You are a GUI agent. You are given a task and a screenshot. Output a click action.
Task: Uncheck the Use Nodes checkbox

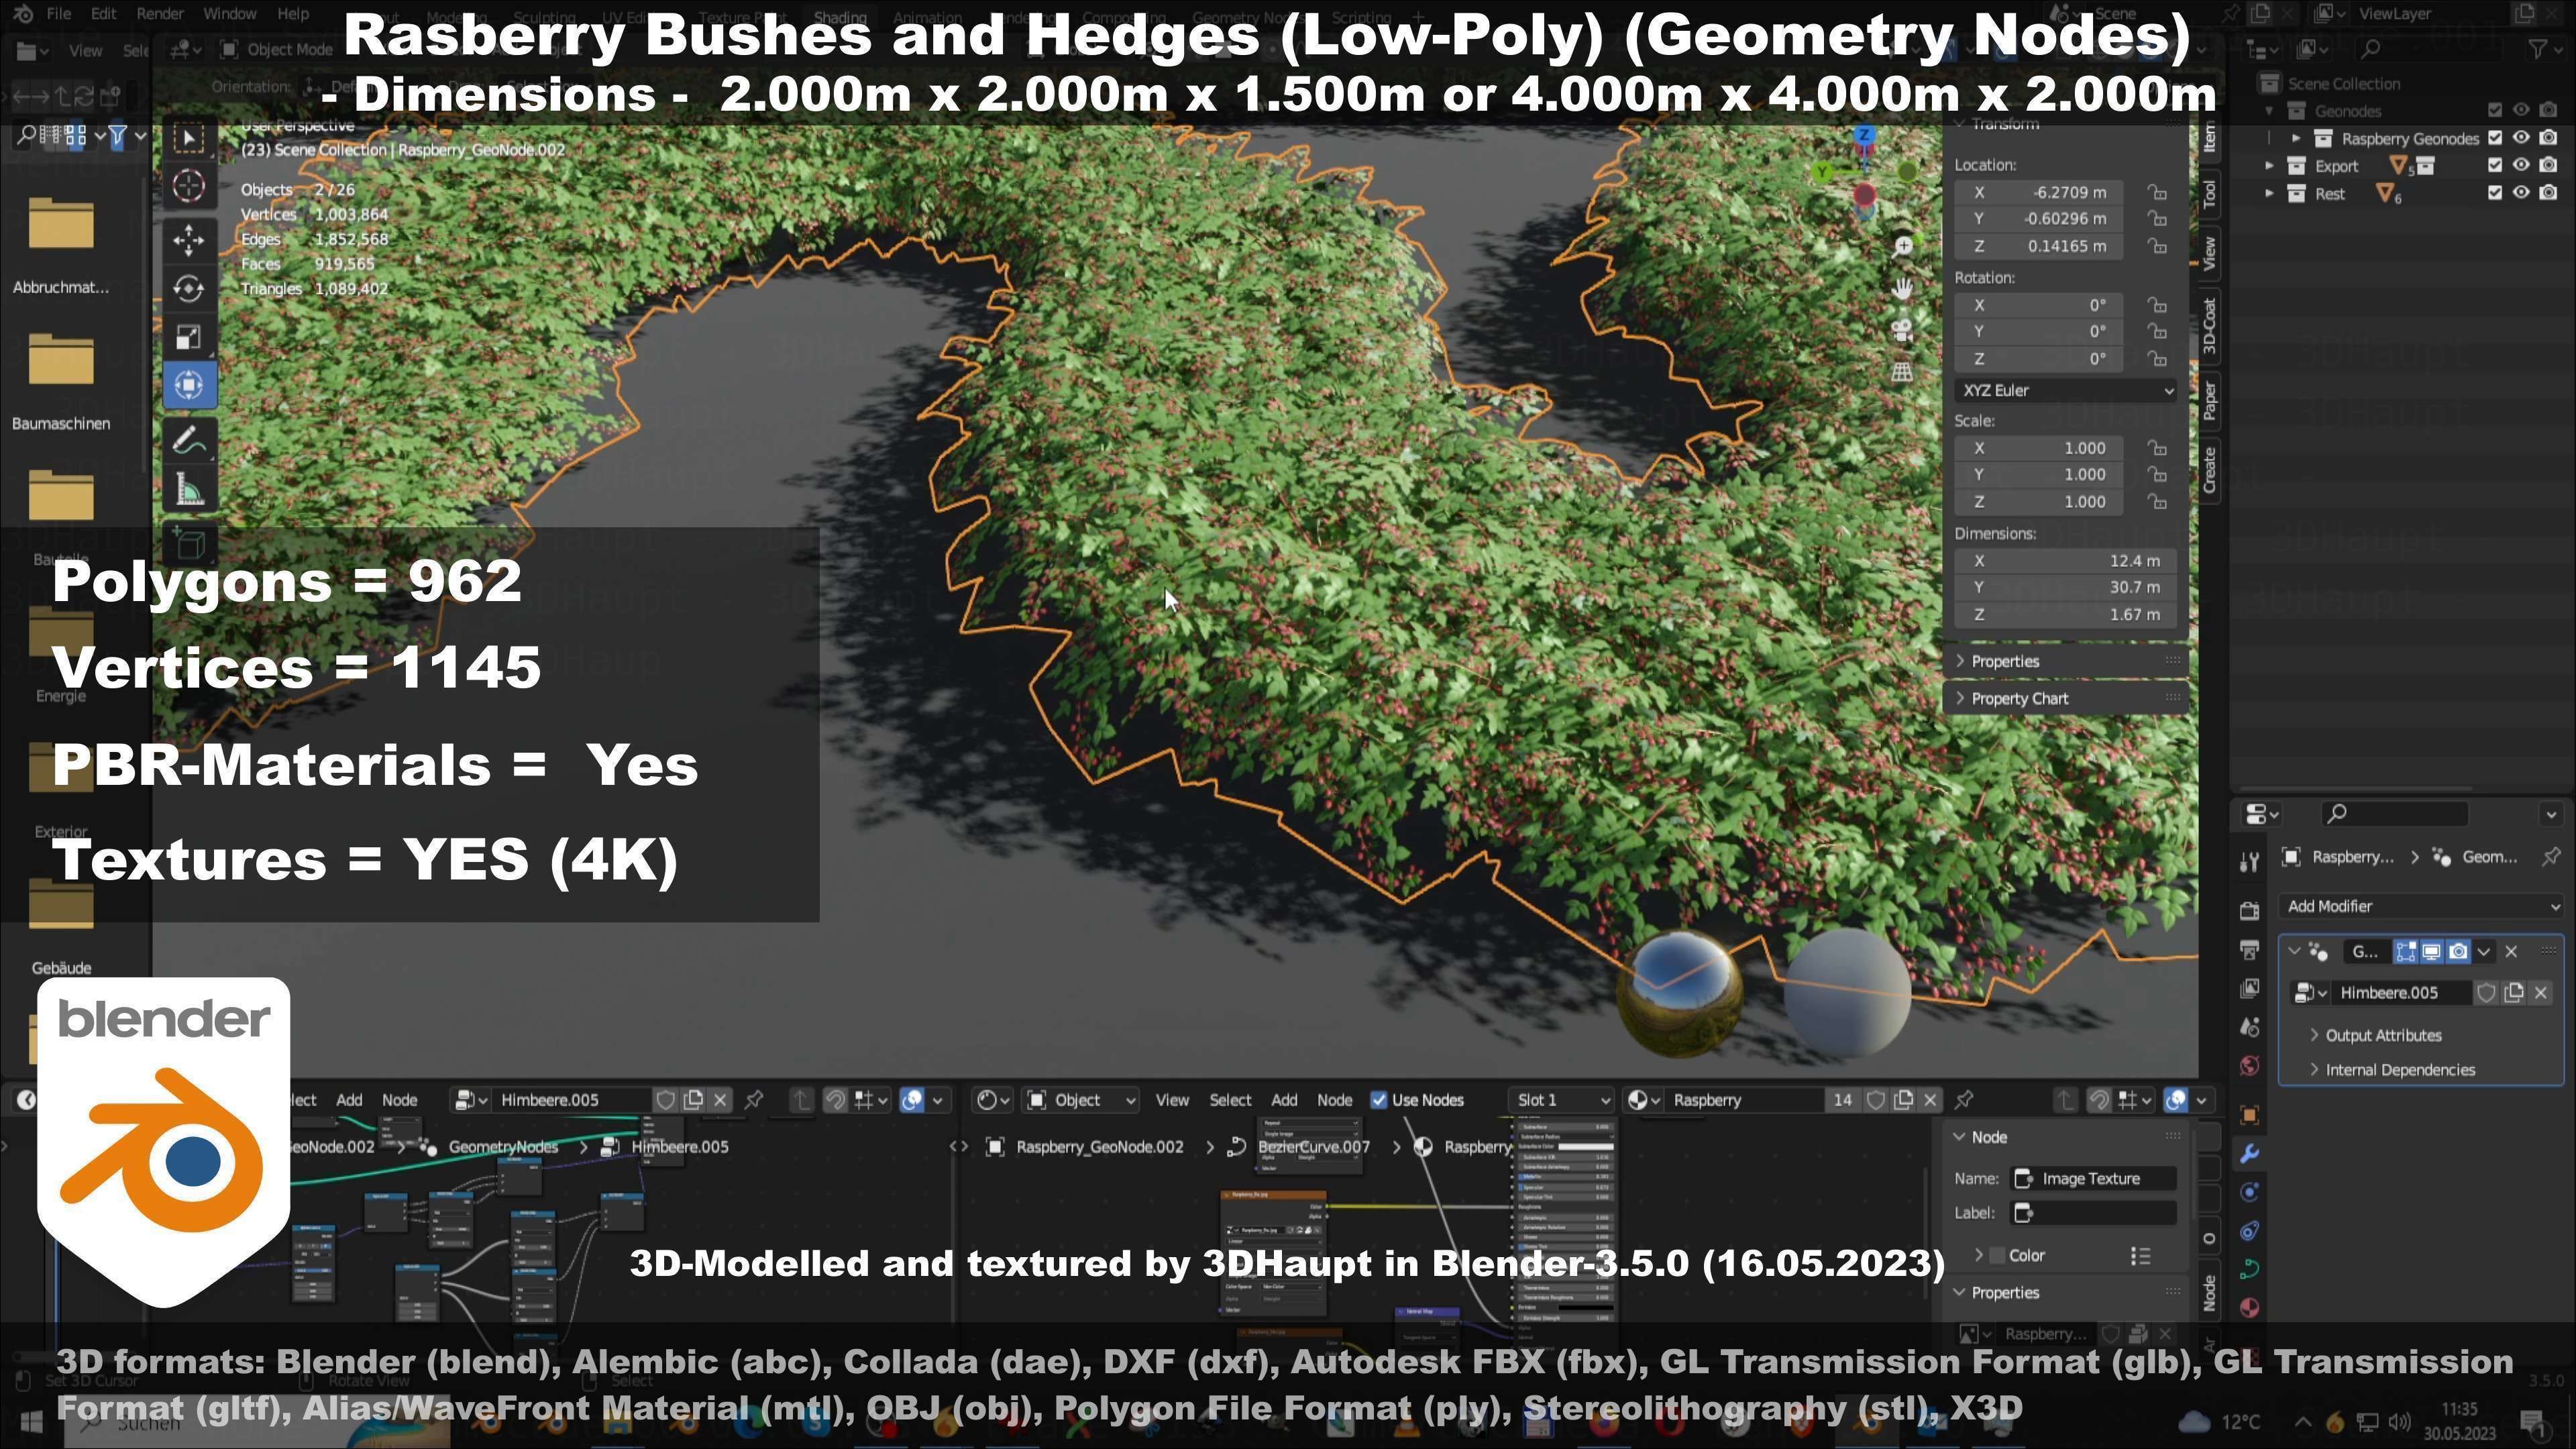tap(1379, 1100)
